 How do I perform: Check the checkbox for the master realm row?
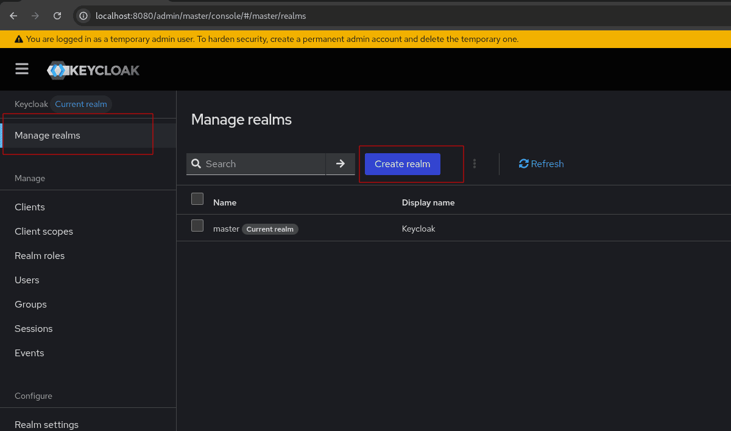click(197, 226)
